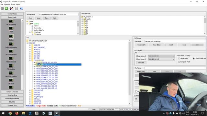Click the Calculate button
Image resolution: width=207 pixels, height=116 pixels.
141,63
